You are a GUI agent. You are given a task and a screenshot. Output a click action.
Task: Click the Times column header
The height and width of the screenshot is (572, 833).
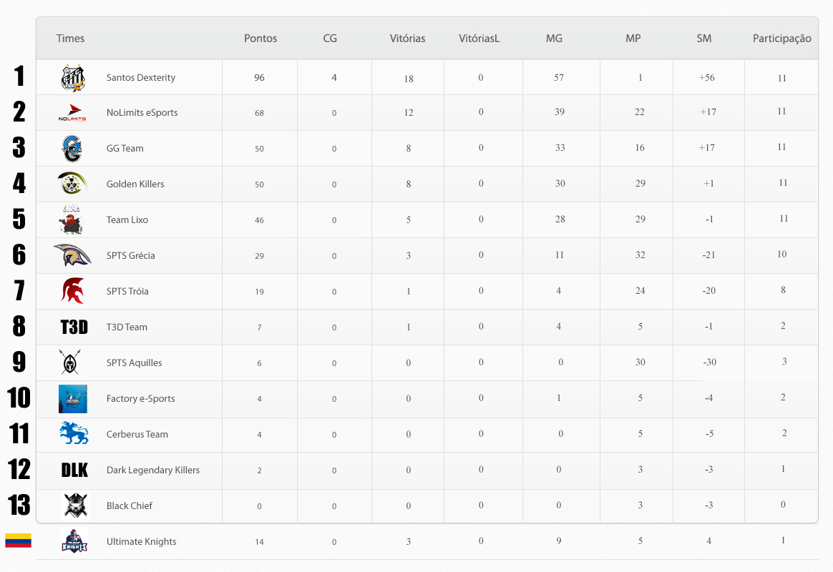[70, 39]
